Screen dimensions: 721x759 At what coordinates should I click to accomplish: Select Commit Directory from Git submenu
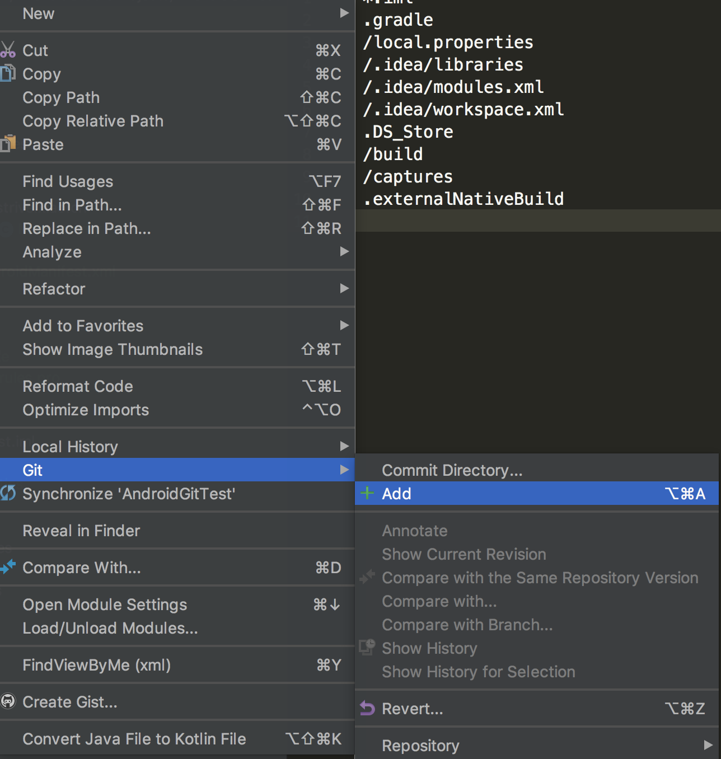click(x=452, y=470)
